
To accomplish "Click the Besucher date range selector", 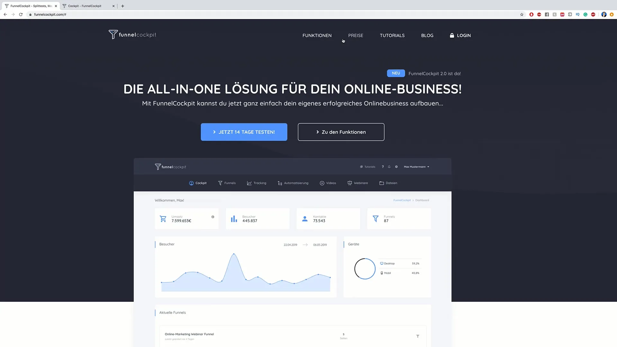I will 305,245.
